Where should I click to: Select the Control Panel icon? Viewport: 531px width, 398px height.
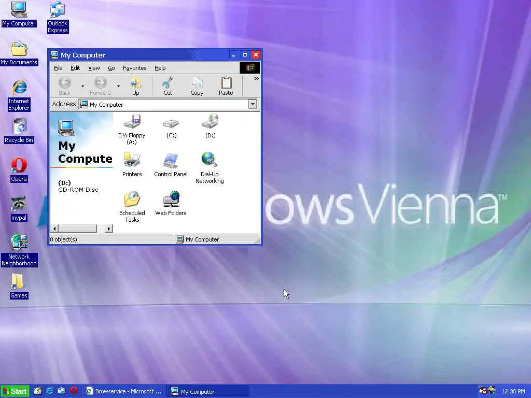(171, 165)
